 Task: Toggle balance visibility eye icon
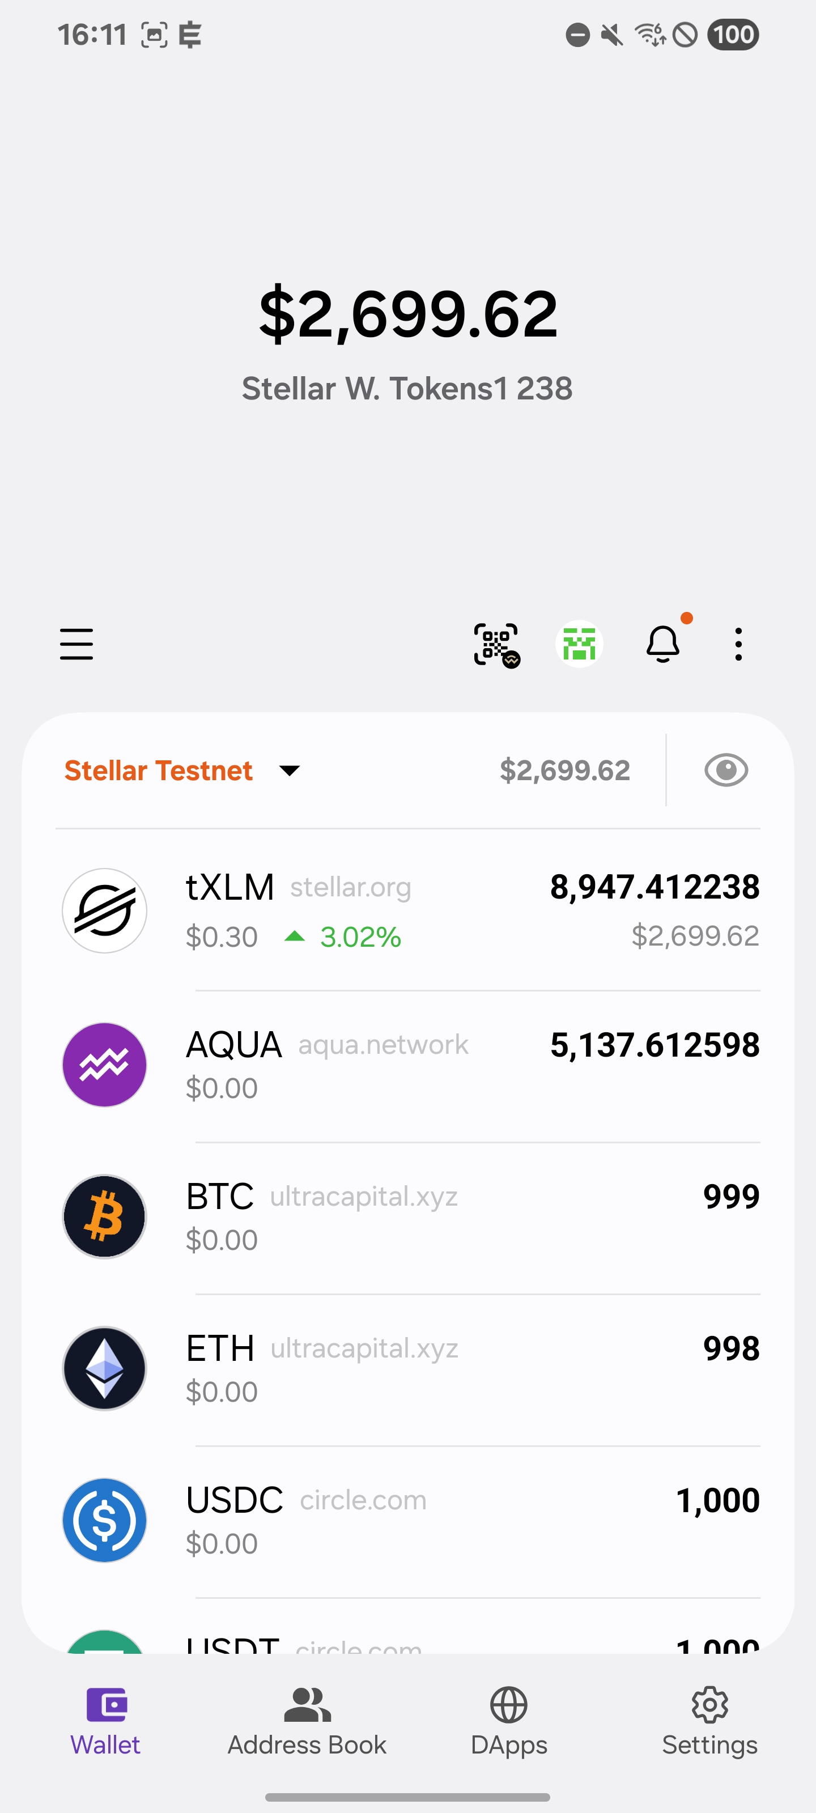point(726,770)
